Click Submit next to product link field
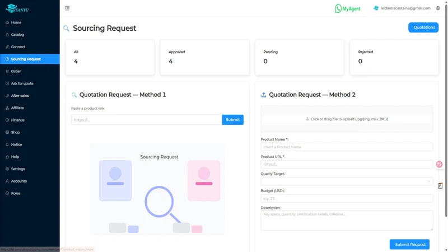 tap(232, 120)
